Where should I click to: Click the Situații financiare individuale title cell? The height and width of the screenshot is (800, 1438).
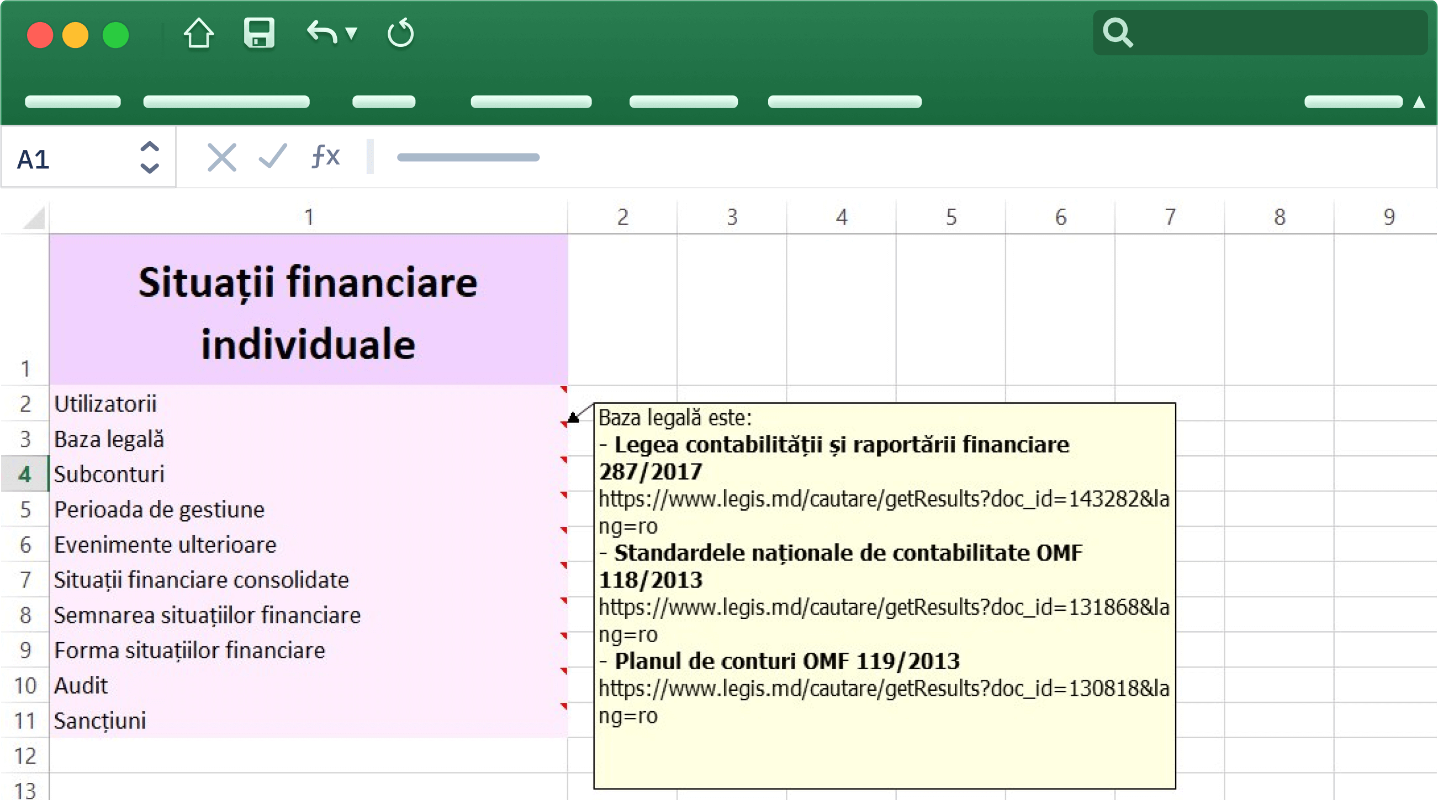pos(308,311)
